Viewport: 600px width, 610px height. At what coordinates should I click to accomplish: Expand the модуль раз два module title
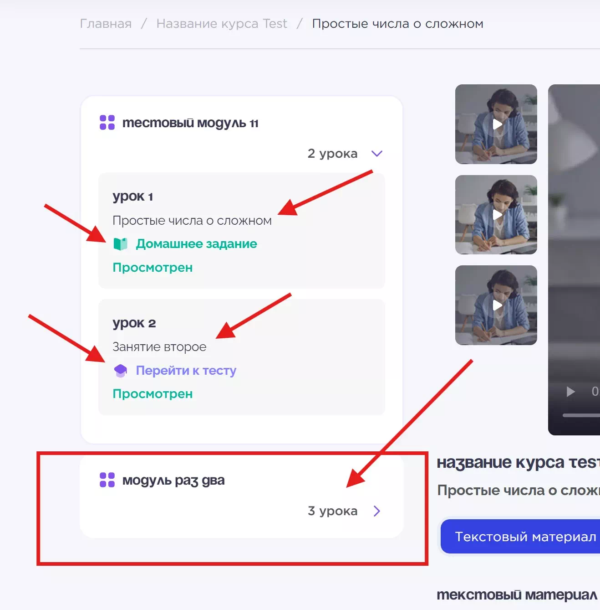(173, 481)
